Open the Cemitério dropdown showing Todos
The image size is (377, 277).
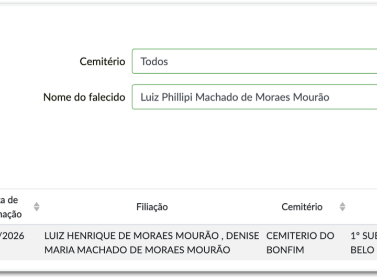tap(254, 62)
